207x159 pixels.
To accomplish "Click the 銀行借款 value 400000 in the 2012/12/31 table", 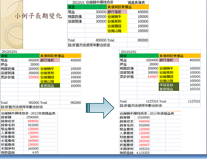I will tap(76, 60).
